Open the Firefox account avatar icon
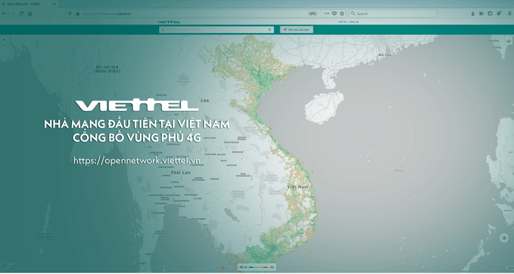The image size is (514, 274). [499, 14]
